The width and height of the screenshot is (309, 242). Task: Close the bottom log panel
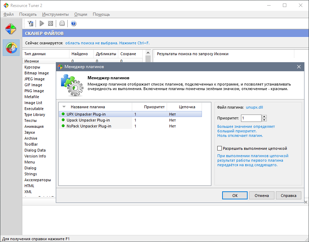tap(306, 202)
